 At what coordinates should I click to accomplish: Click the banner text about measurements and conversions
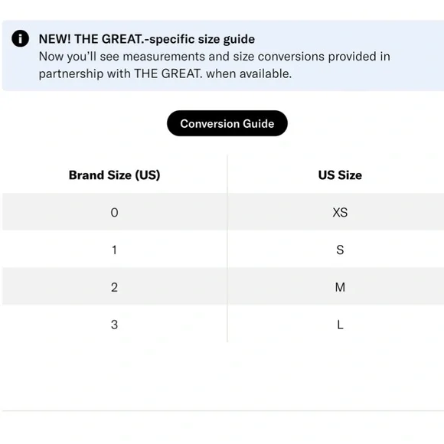click(x=214, y=57)
